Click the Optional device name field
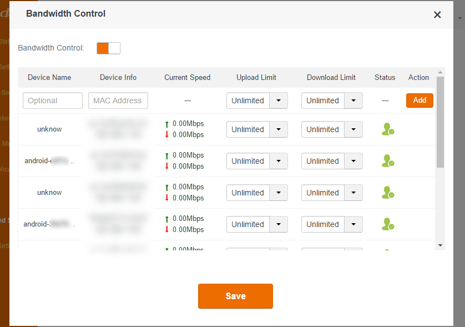 click(x=53, y=100)
